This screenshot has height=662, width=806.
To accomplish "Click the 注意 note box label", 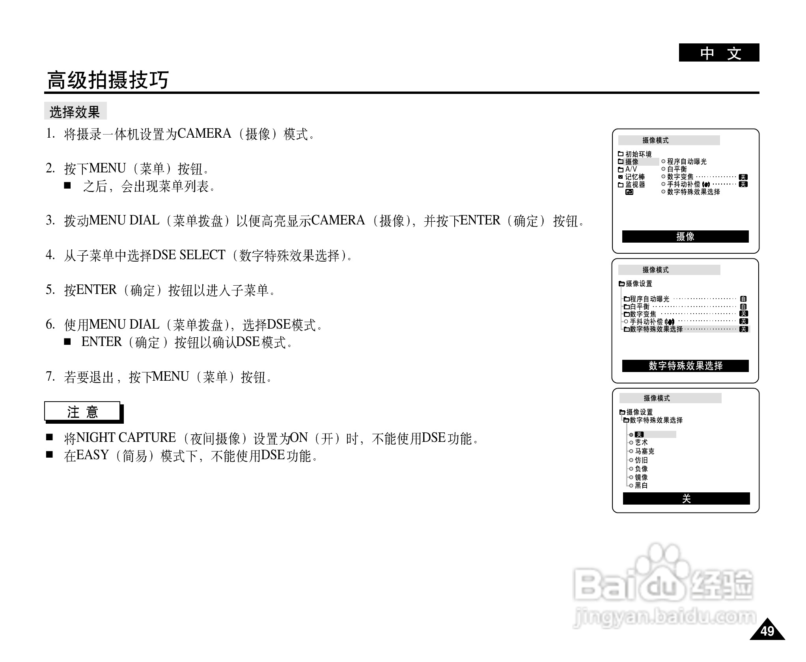I will click(x=82, y=412).
